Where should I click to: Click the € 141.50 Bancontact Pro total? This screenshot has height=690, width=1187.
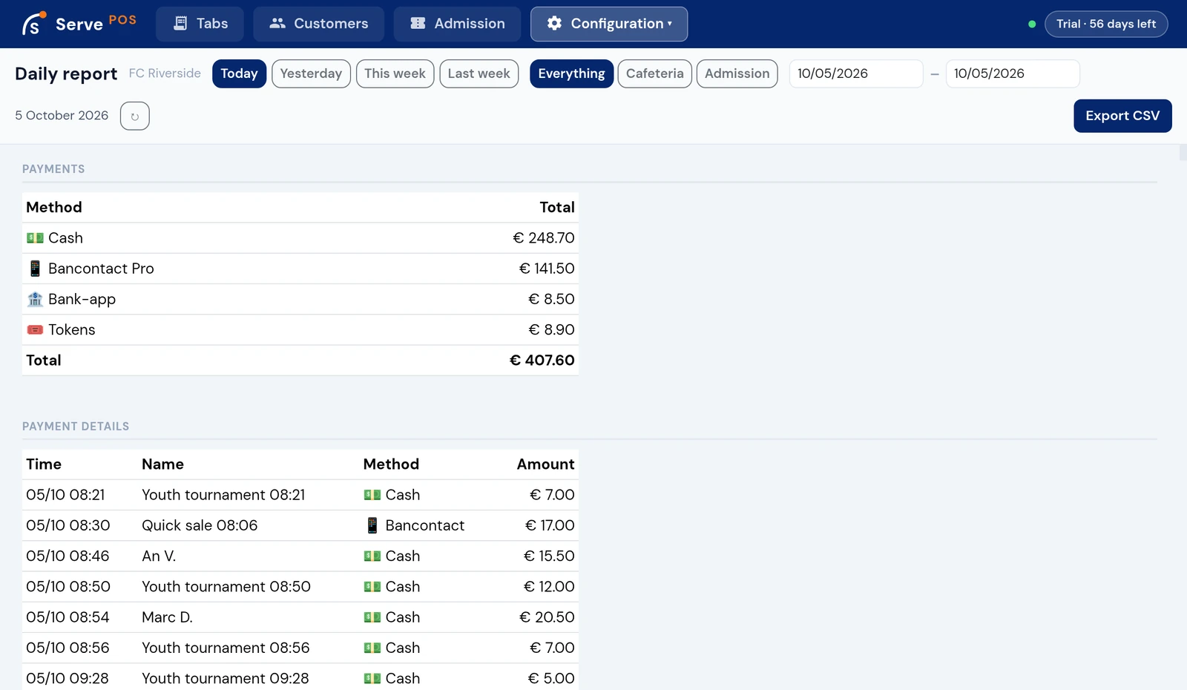pyautogui.click(x=547, y=269)
